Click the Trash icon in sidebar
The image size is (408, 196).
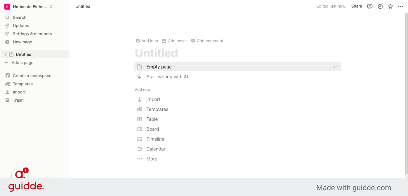[x=8, y=100]
